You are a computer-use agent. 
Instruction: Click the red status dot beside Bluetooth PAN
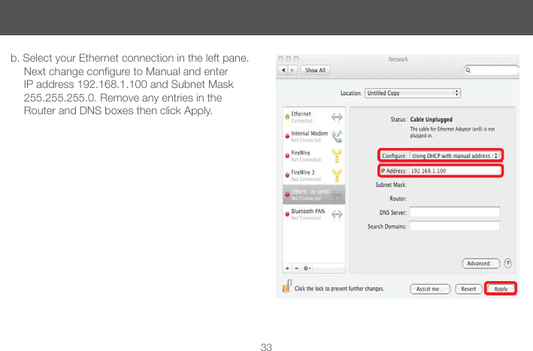(x=287, y=214)
